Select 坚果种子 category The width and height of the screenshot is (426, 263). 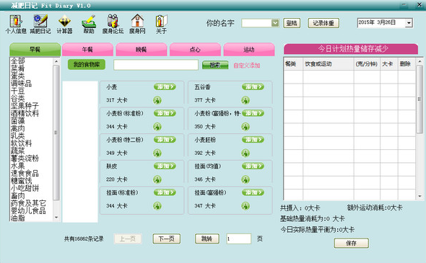click(25, 105)
